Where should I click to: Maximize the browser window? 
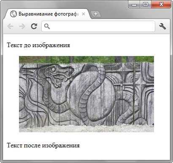(146, 5)
